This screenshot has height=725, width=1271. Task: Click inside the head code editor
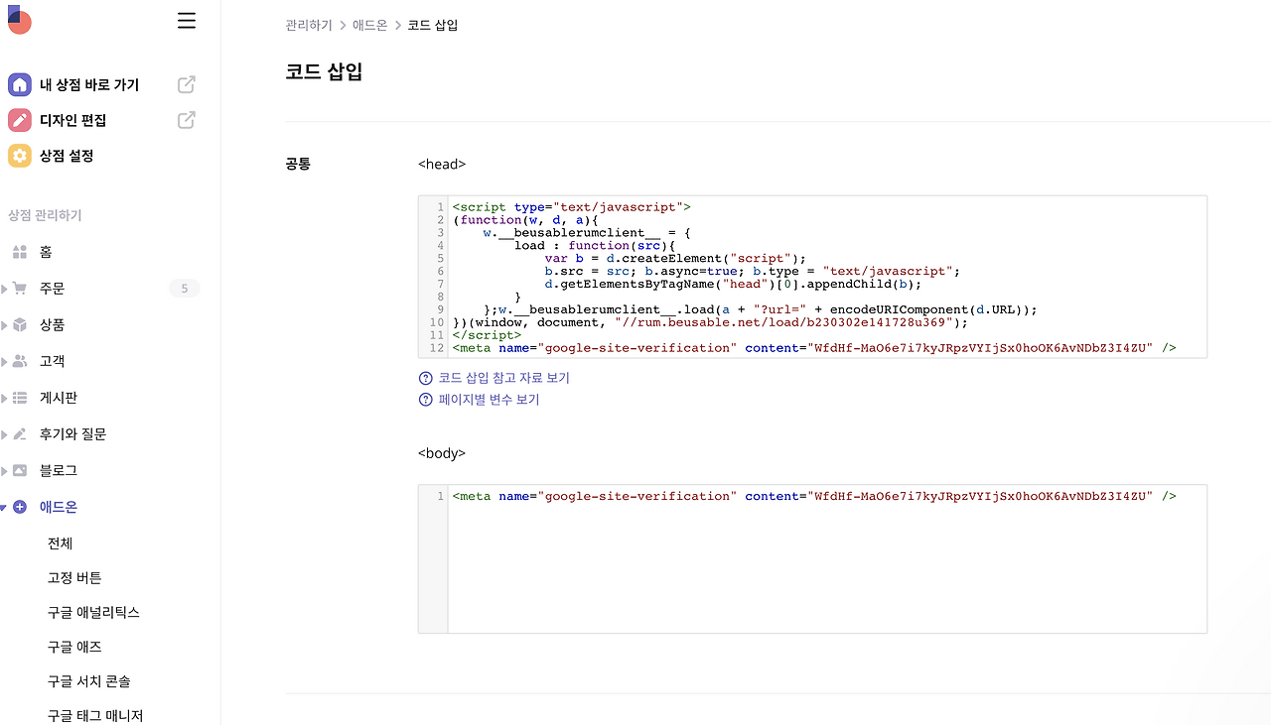point(812,277)
